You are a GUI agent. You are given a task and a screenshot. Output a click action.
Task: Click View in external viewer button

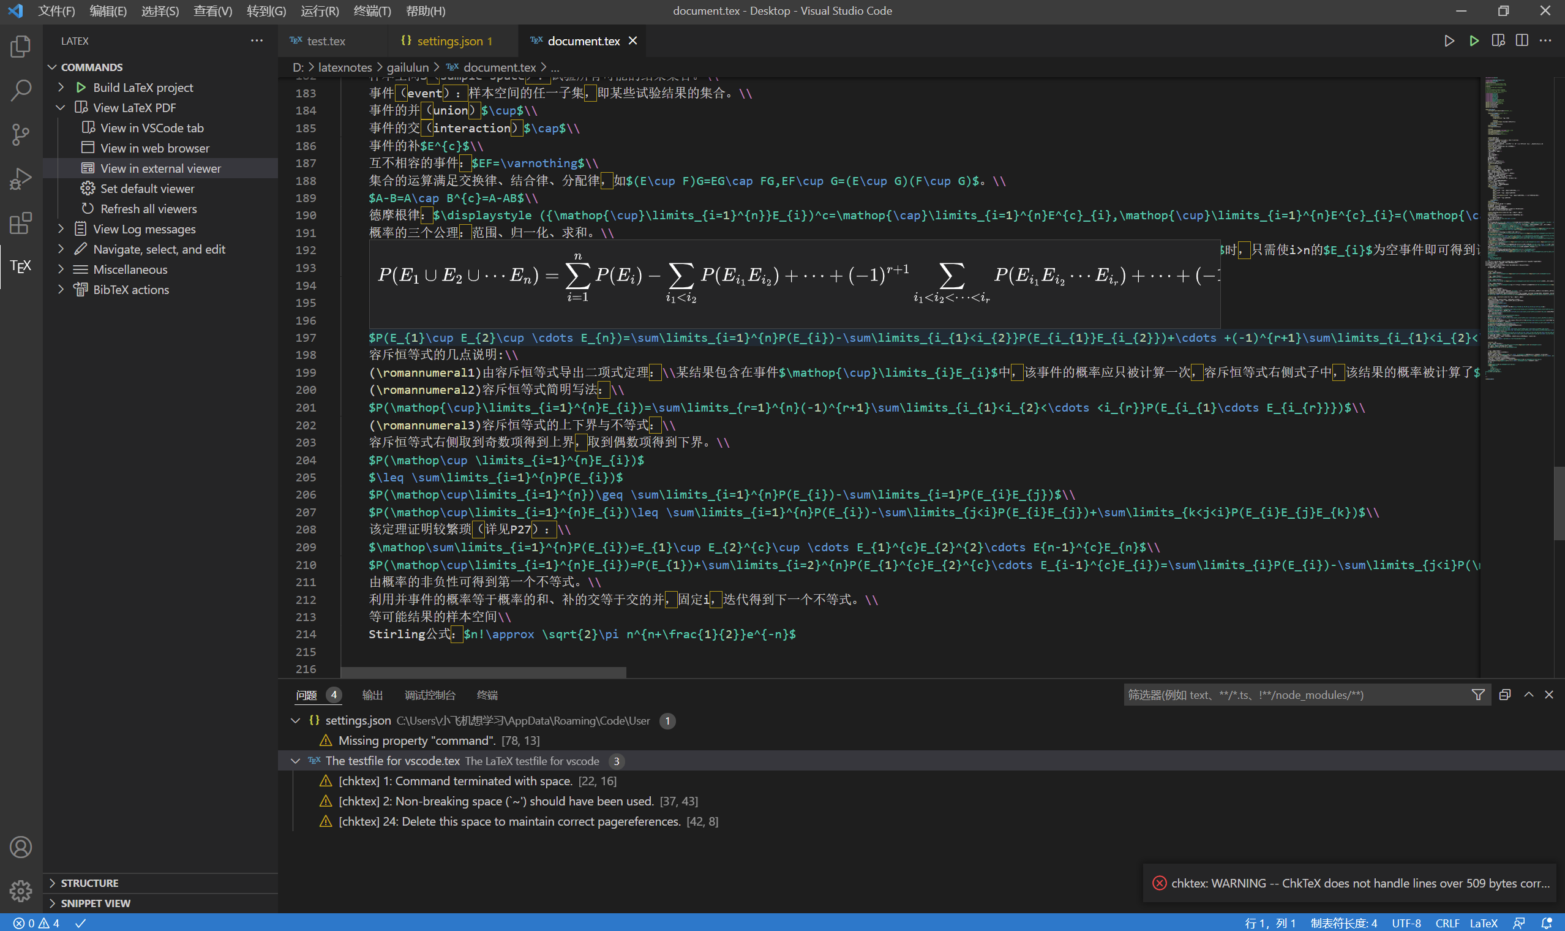160,167
